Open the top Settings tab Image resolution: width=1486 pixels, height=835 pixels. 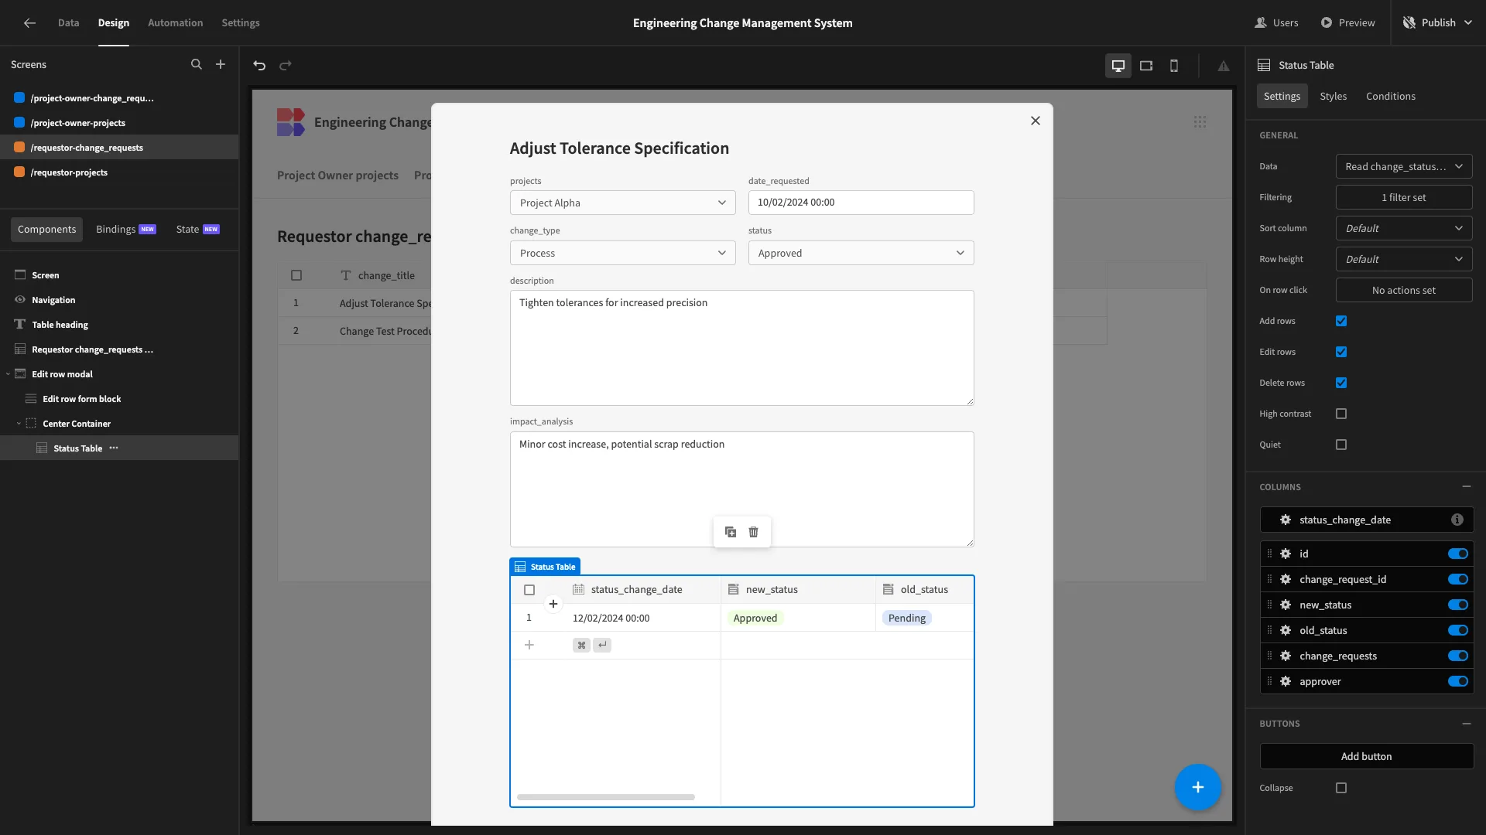click(x=241, y=22)
